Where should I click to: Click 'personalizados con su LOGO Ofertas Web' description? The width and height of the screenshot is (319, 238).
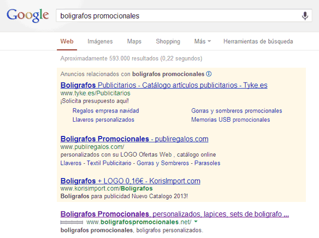(x=116, y=154)
